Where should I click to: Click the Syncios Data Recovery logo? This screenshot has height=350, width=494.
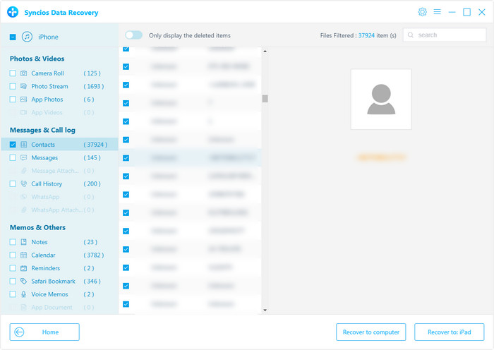point(13,12)
